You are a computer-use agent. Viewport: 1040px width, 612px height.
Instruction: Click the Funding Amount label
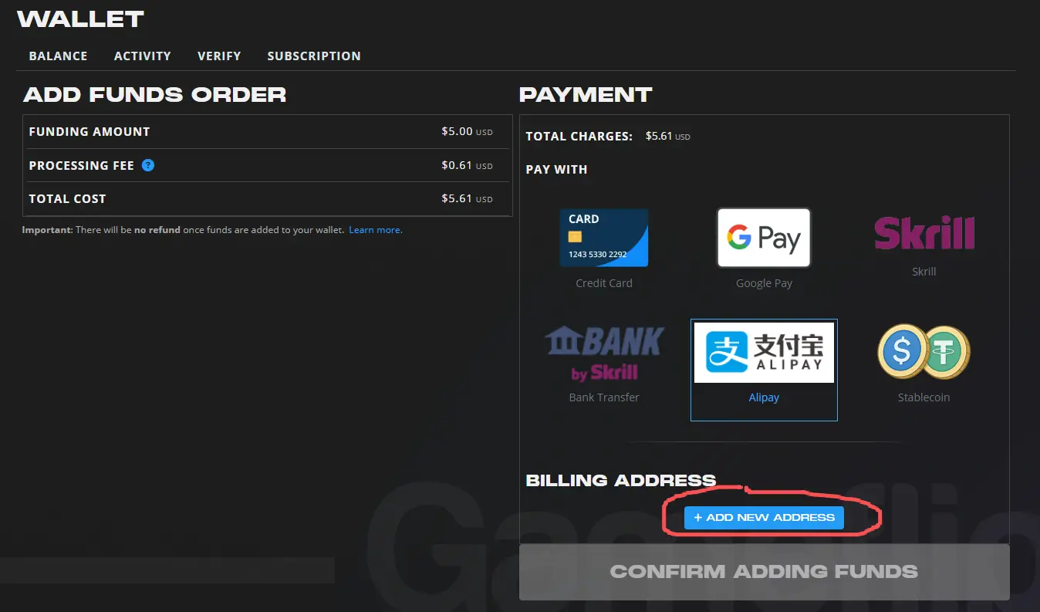(x=89, y=131)
